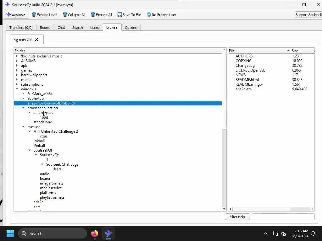The width and height of the screenshot is (322, 241).
Task: Expand the games folder arrow
Action: pos(17,70)
